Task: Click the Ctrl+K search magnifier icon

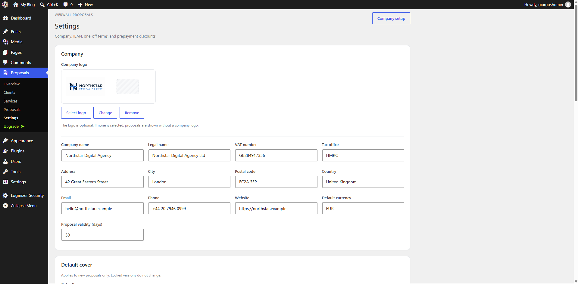Action: coord(42,5)
